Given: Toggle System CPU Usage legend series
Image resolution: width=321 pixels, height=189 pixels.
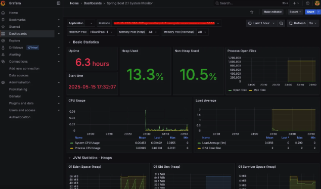Looking at the screenshot, I should [x=87, y=143].
